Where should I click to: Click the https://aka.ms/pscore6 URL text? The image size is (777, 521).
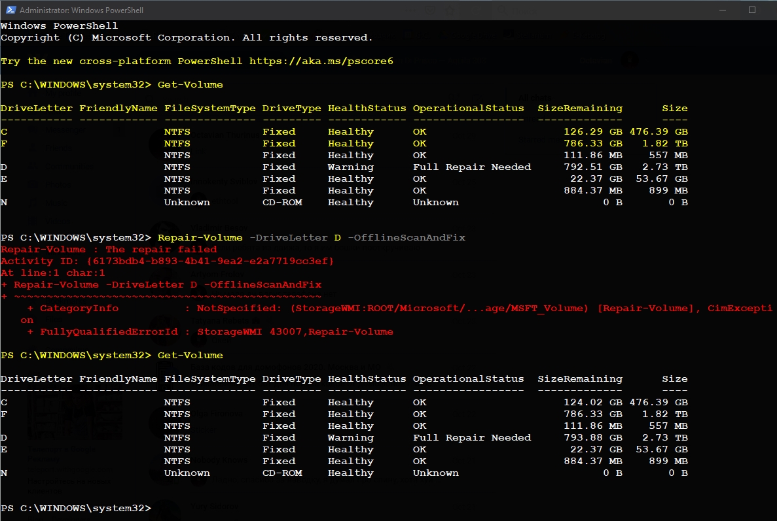(x=321, y=61)
